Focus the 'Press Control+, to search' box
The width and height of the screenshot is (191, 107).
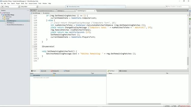(177, 7)
